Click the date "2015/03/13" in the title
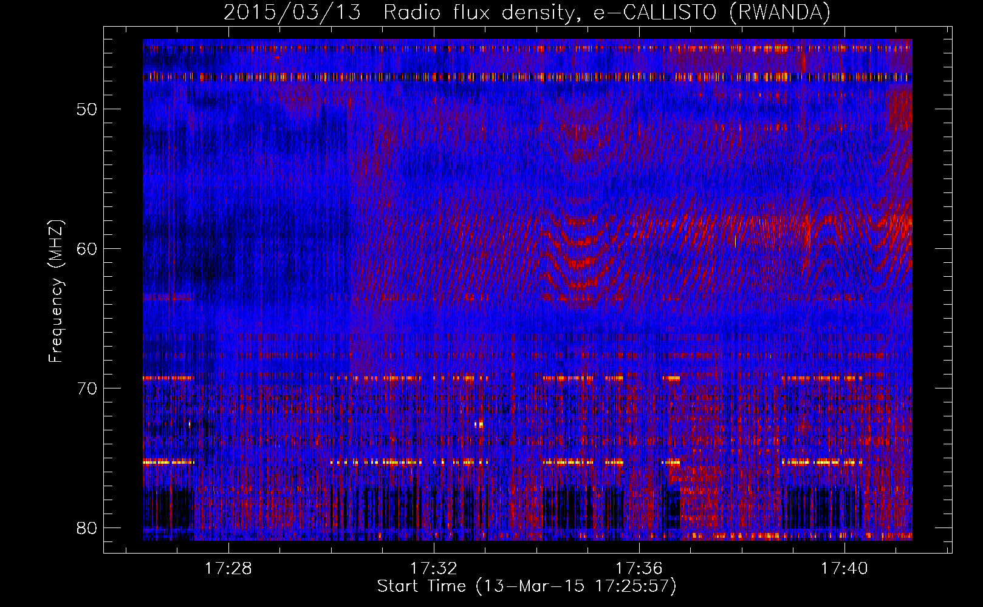983x607 pixels. 292,13
